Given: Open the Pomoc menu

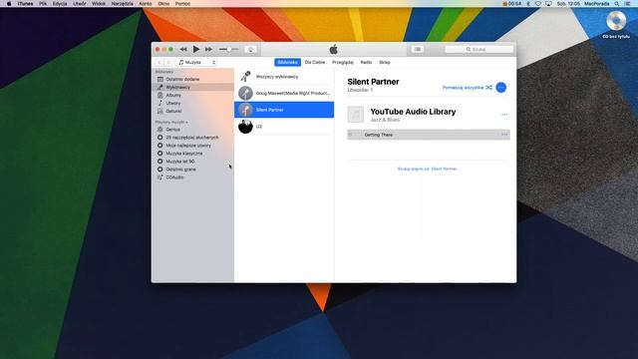Looking at the screenshot, I should click(x=182, y=4).
